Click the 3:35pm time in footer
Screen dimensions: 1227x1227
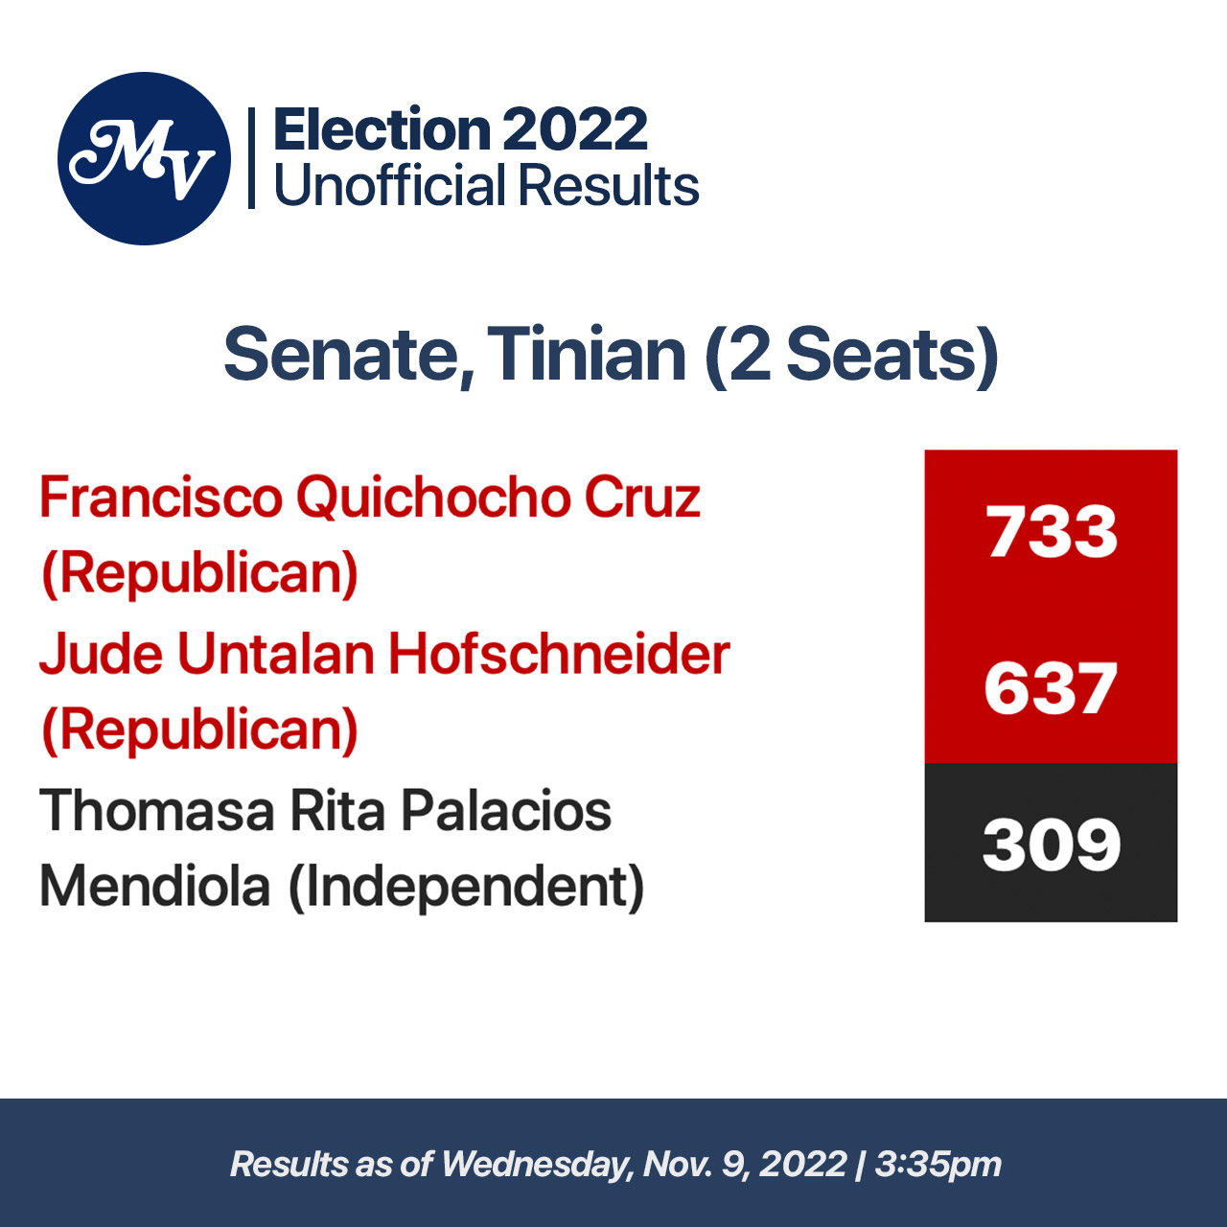click(x=938, y=1164)
